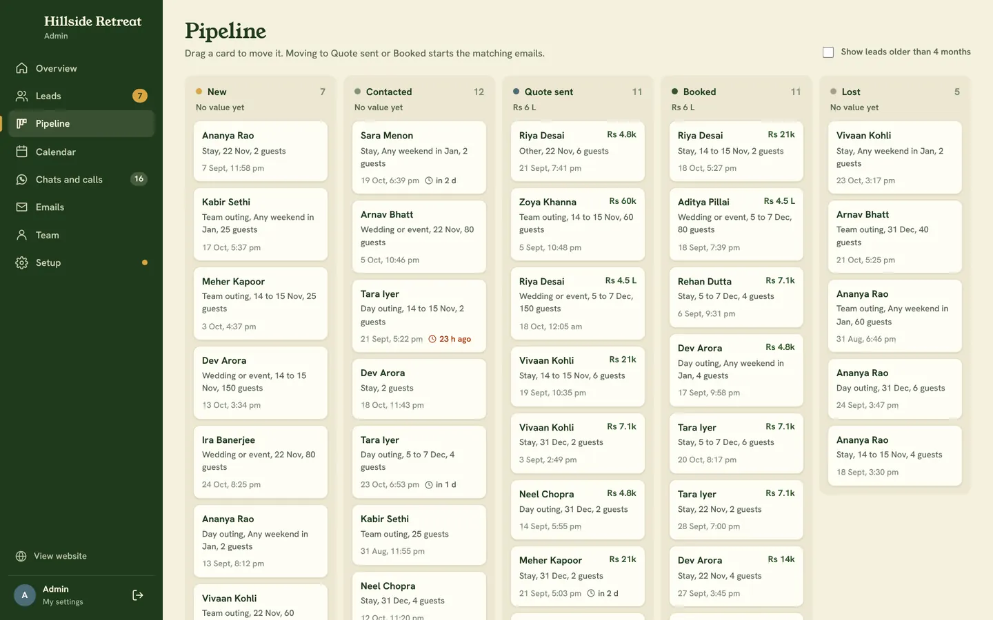This screenshot has height=620, width=993.
Task: Click the clock icon on Sara Menon card
Action: point(429,180)
